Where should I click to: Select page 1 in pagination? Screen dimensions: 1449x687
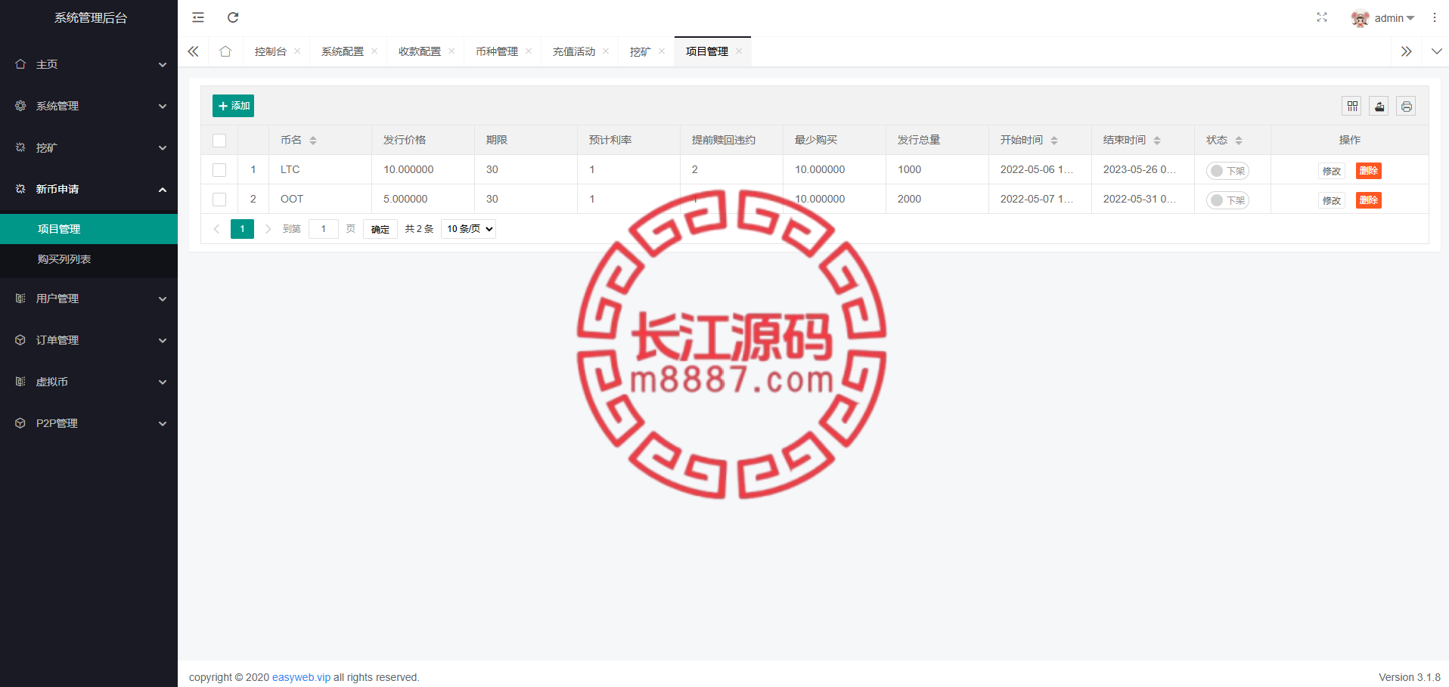point(242,229)
